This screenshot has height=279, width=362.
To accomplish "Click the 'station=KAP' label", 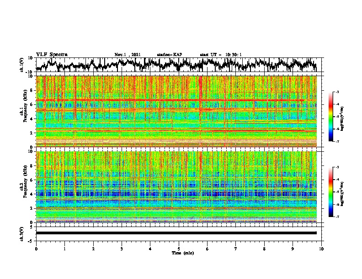I will [170, 55].
